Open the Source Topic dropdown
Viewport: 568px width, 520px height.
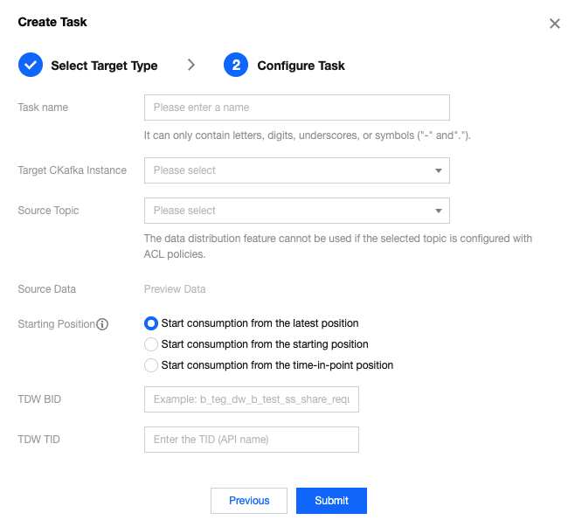(x=297, y=211)
